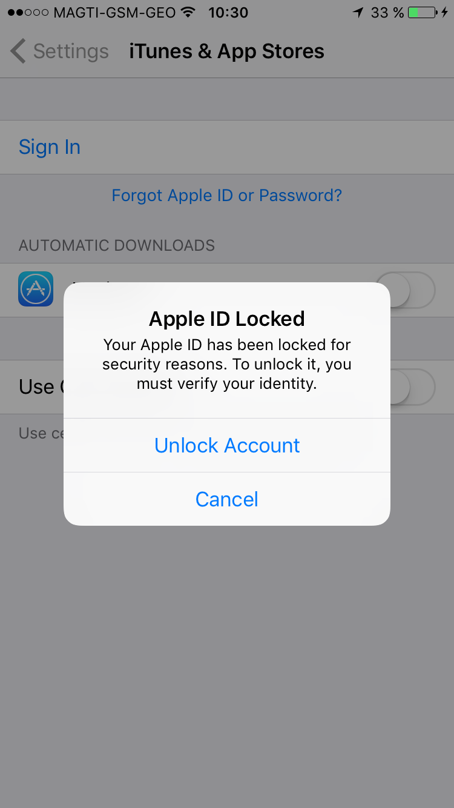Screen dimensions: 454x808
Task: Tap the Apple ID Locked alert title
Action: click(227, 319)
